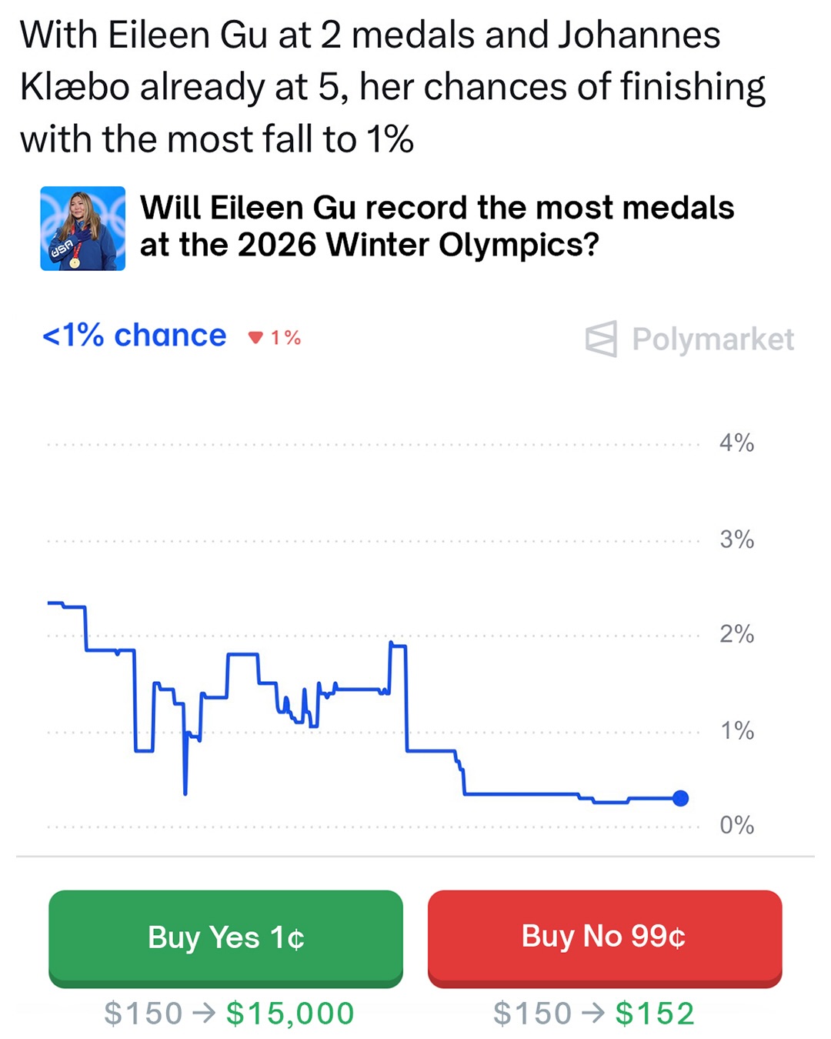Click the blue "<1% chance" label
The image size is (831, 1039).
coord(135,336)
